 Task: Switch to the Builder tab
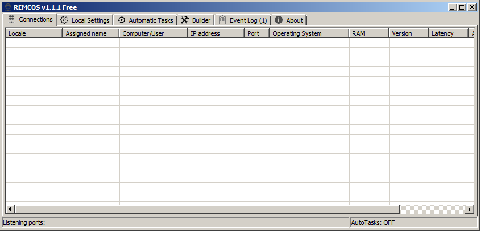pos(196,20)
